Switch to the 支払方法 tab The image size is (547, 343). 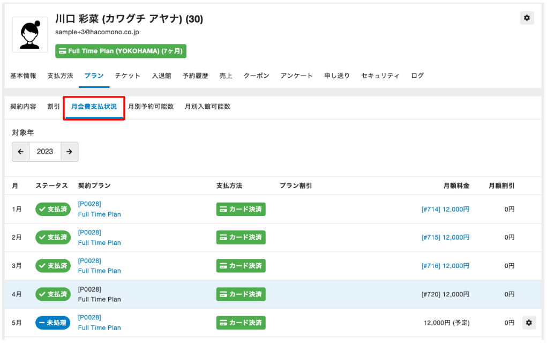(60, 76)
